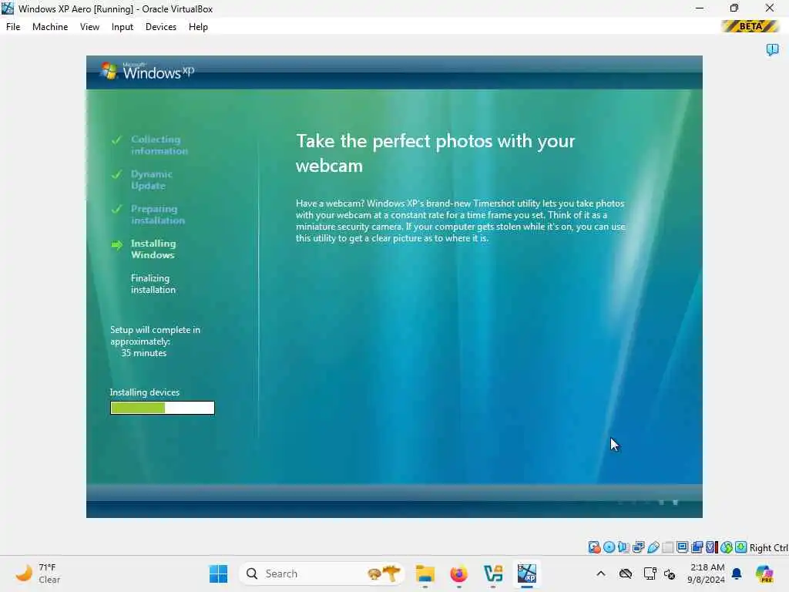Click the sync-error tray icon
Screen dimensions: 789x592
(670, 573)
